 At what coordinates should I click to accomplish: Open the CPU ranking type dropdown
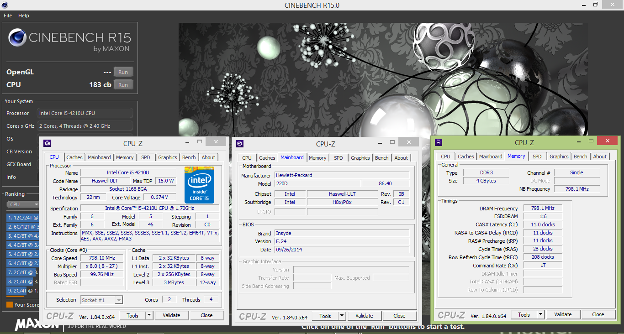23,204
